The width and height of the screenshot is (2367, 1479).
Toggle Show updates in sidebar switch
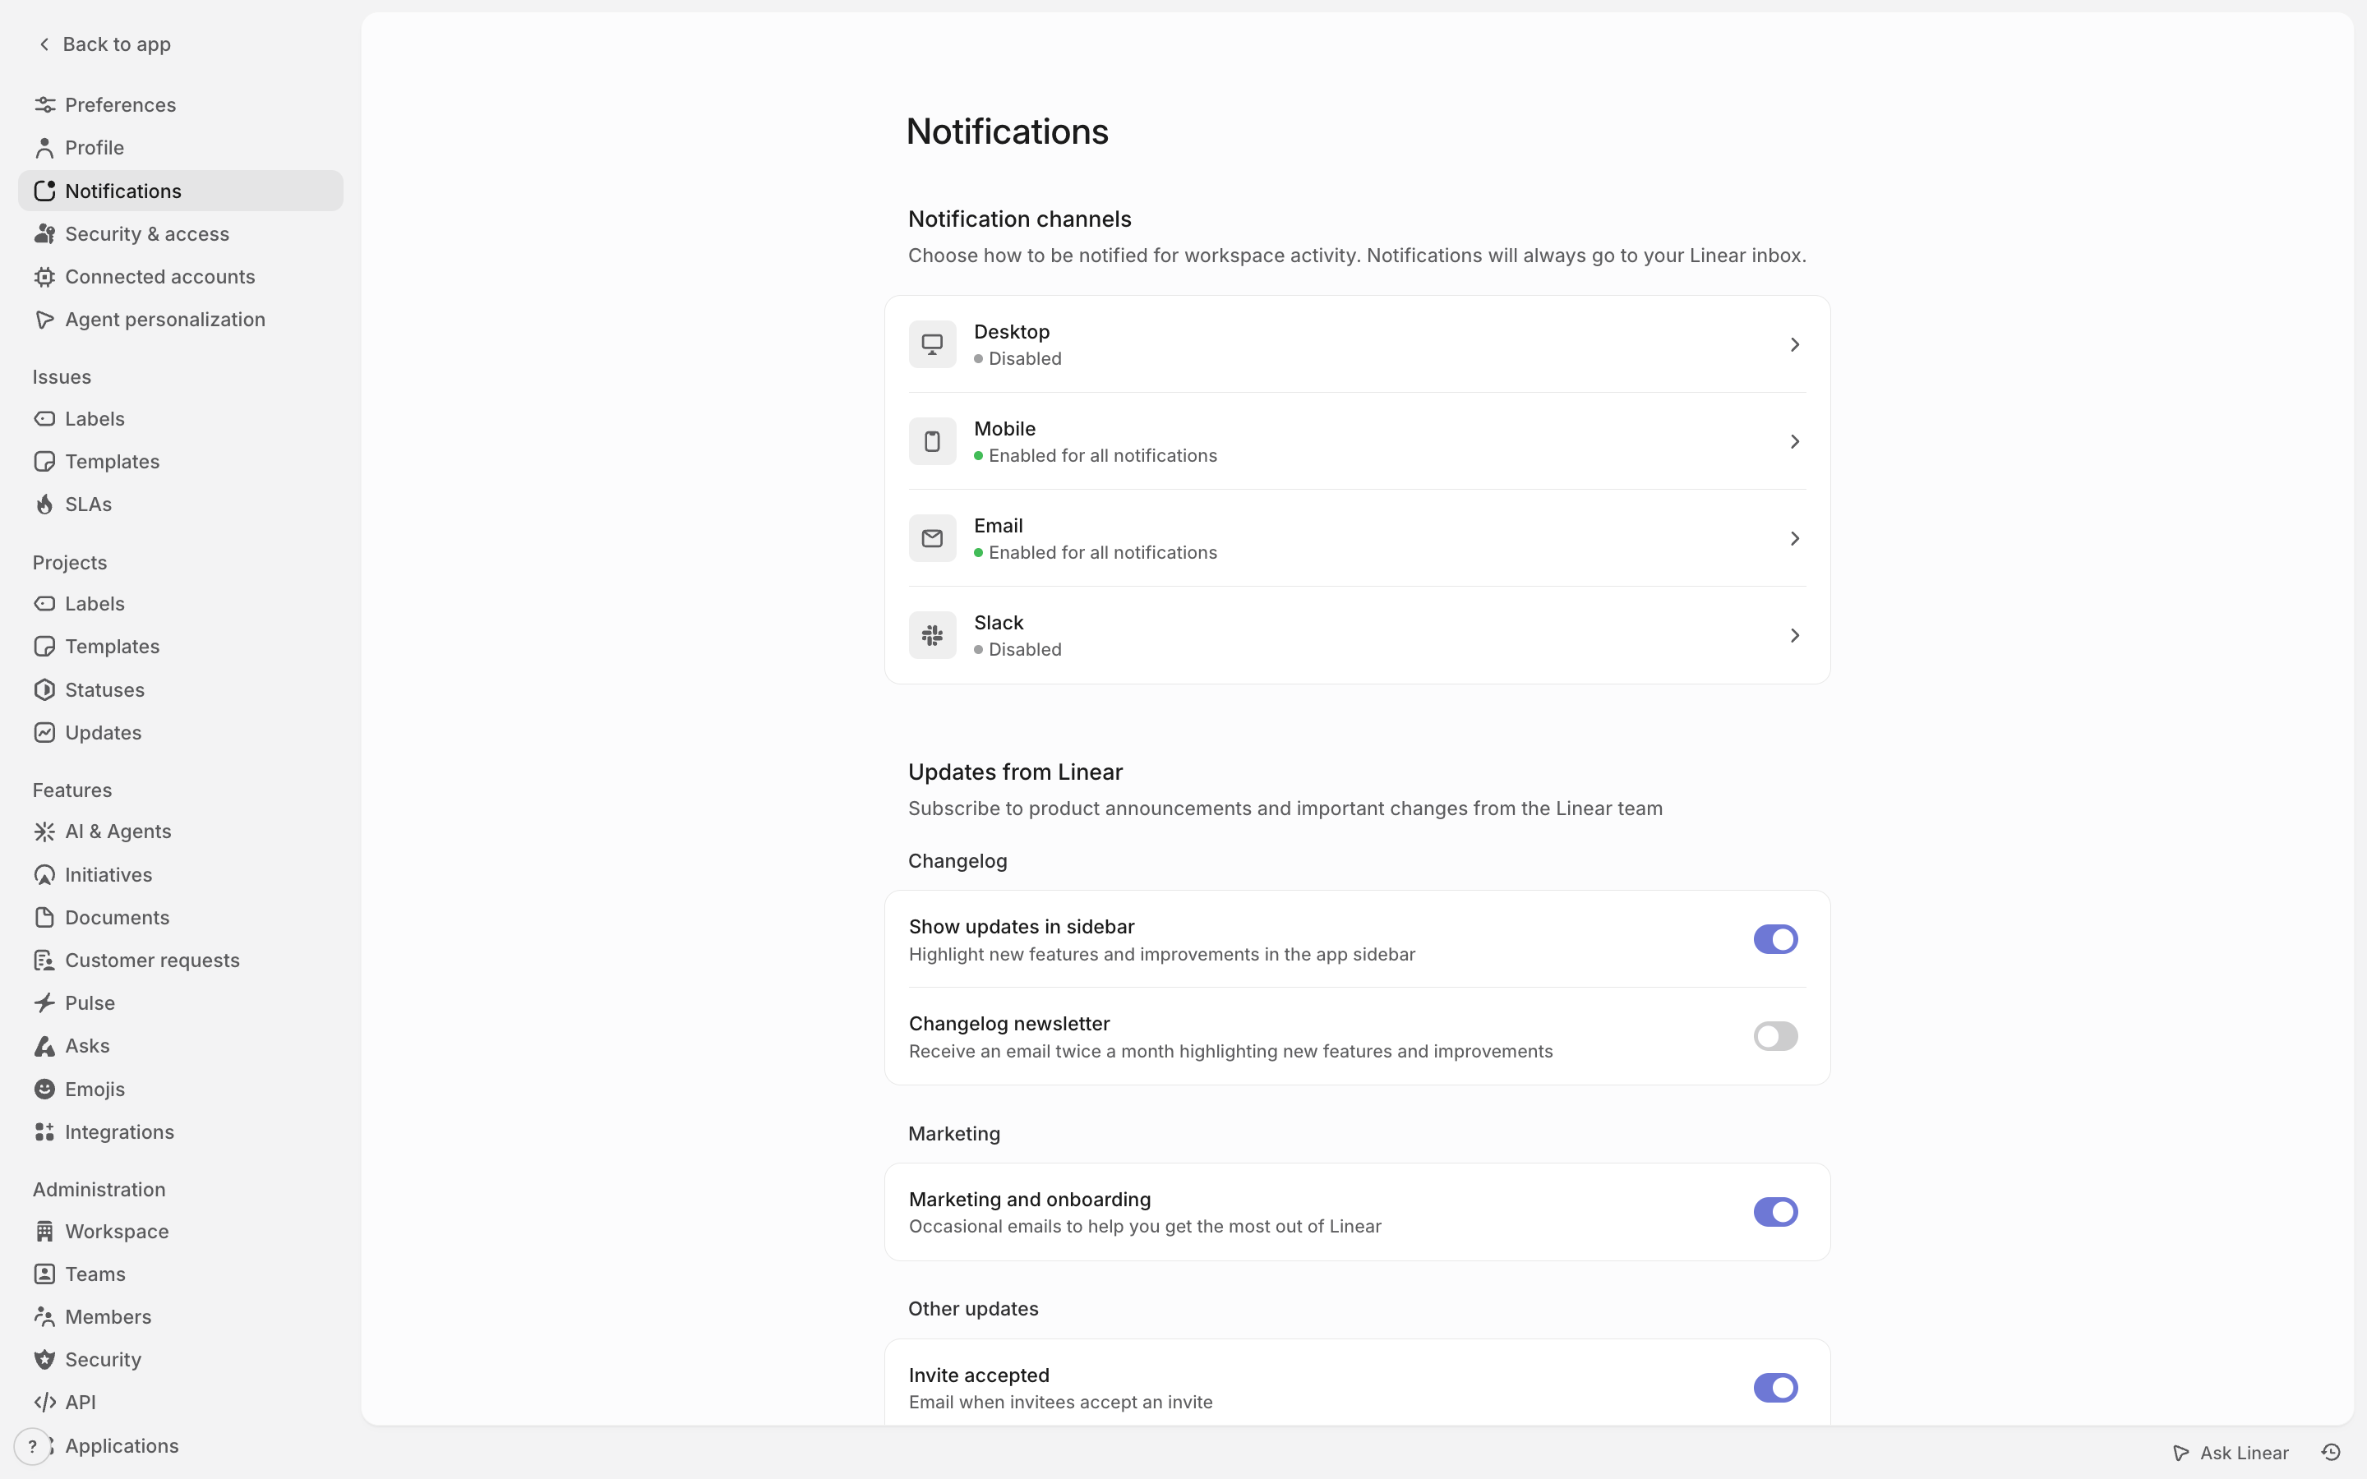[1775, 939]
